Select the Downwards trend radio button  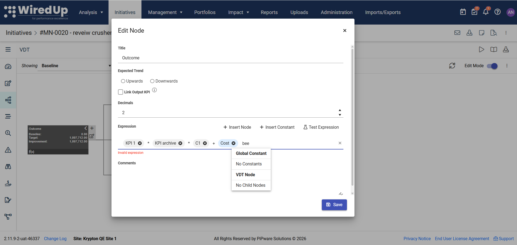pyautogui.click(x=152, y=81)
